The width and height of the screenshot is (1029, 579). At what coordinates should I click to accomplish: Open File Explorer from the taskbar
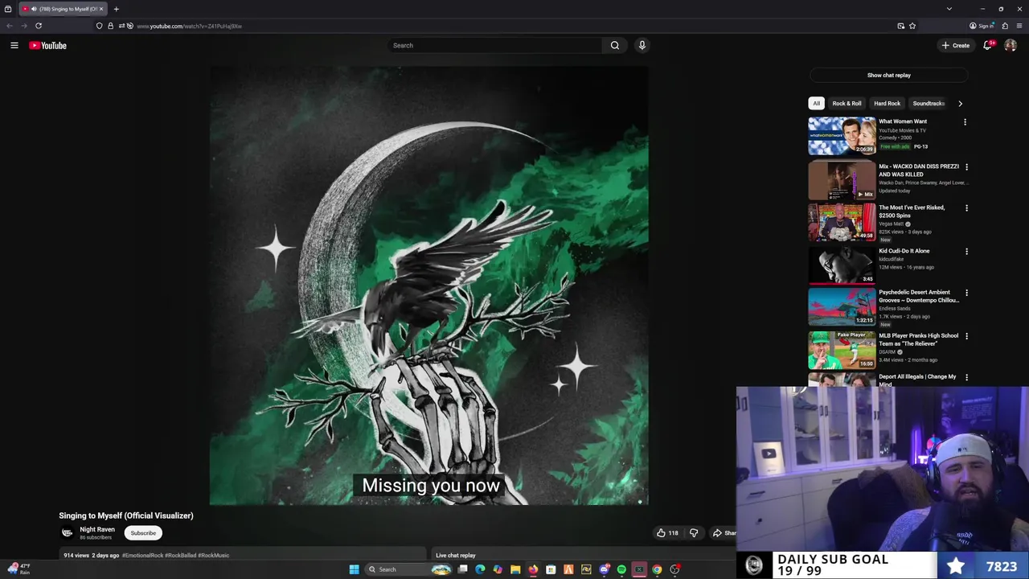click(515, 569)
